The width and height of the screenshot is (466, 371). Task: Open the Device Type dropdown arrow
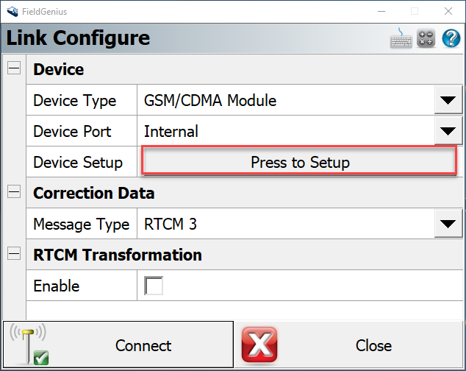click(x=447, y=101)
